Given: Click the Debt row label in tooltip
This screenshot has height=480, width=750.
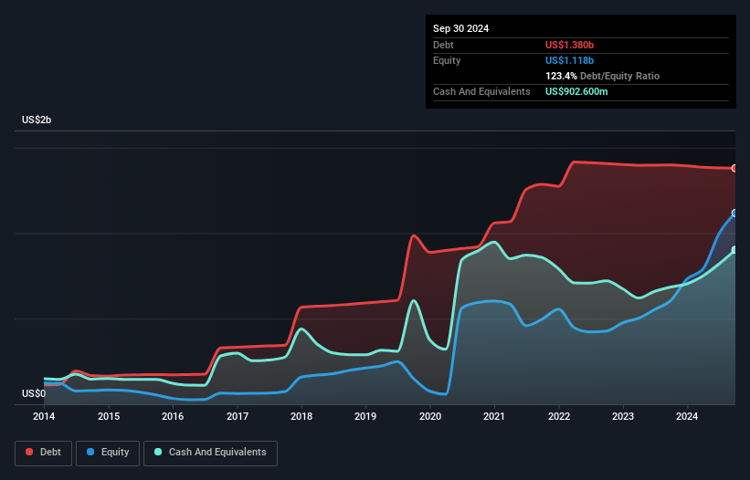Looking at the screenshot, I should [443, 45].
